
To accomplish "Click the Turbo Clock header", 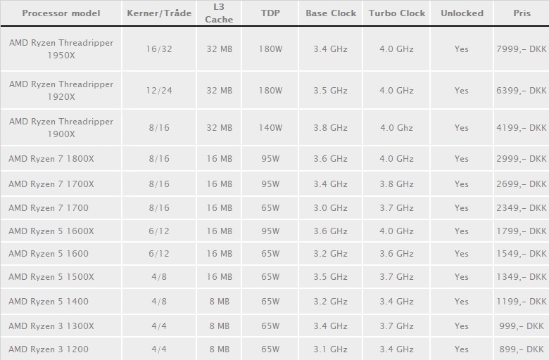I will click(396, 13).
